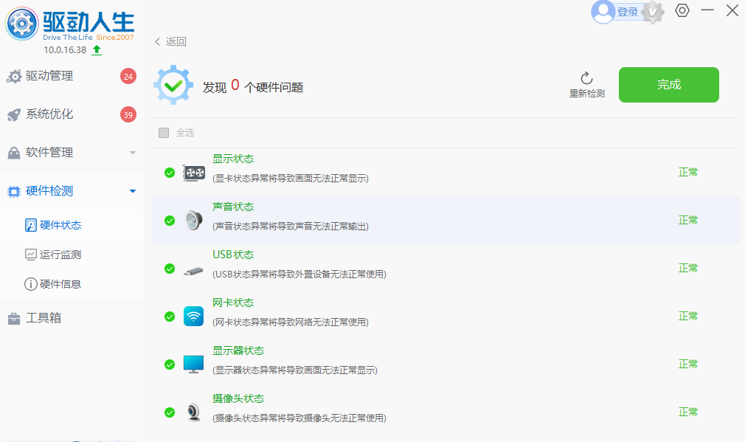This screenshot has height=442, width=745.
Task: Open the settings gear icon
Action: [x=682, y=10]
